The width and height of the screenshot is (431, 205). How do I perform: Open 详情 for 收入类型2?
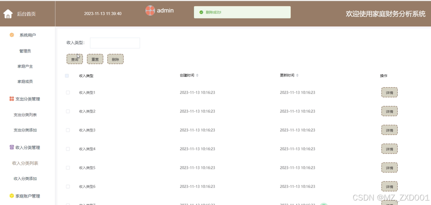389,111
